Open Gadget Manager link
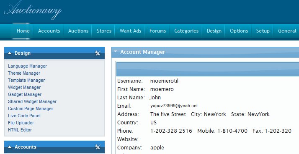Screen dimensions: 299x154 point(25,94)
